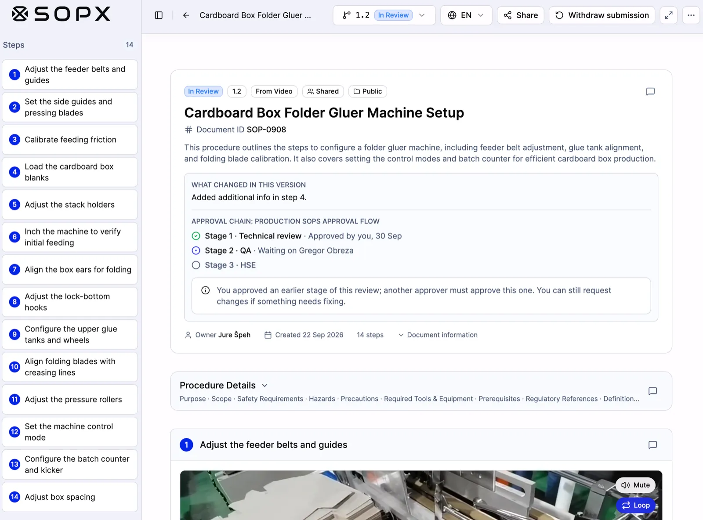Viewport: 703px width, 520px height.
Task: Click the Stage 3 HSE empty circle icon
Action: (196, 265)
